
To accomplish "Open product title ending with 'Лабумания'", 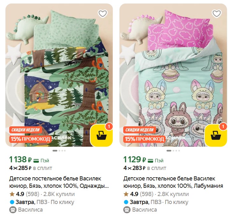I will pos(173,182).
